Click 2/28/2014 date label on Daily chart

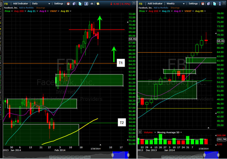coord(96,149)
